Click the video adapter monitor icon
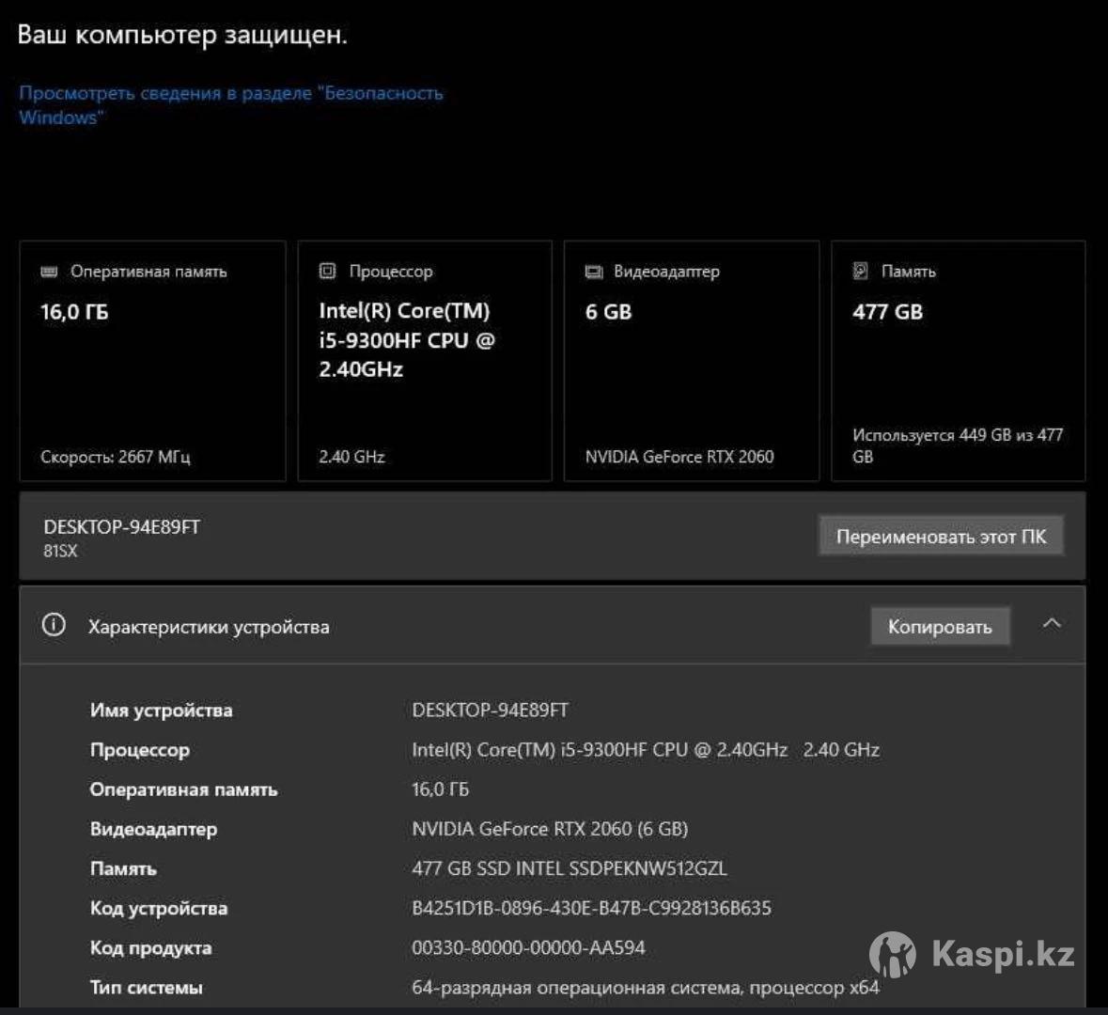The image size is (1108, 1015). point(594,272)
